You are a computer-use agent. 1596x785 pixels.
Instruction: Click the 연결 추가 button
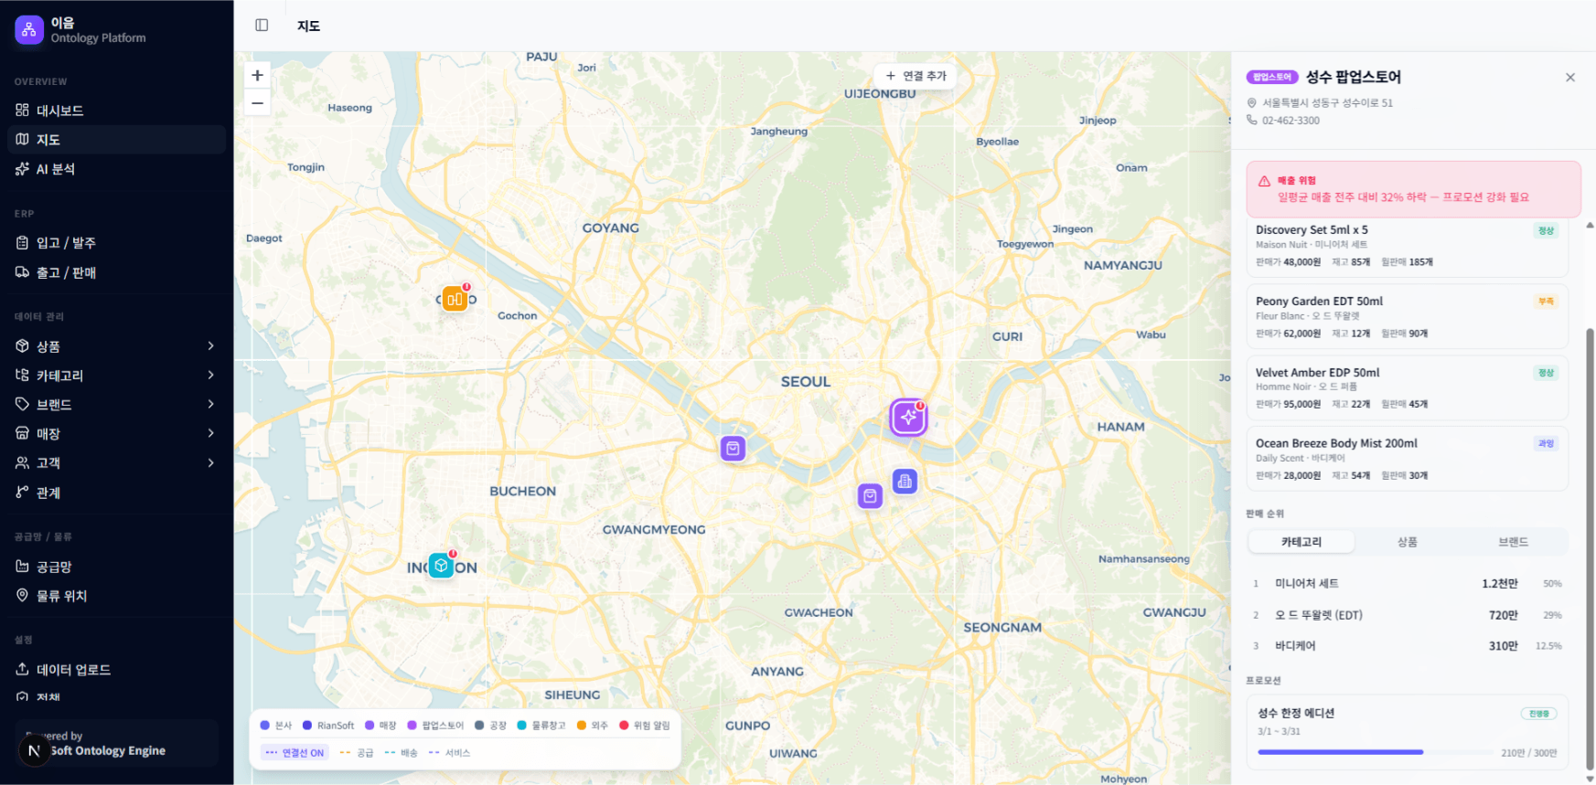click(916, 76)
